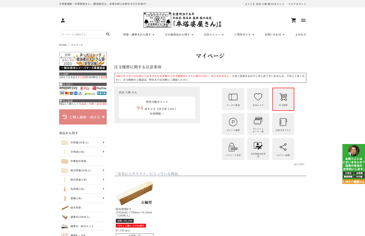Open 護摩木(100本入) category
This screenshot has width=365, height=236.
[x=83, y=217]
